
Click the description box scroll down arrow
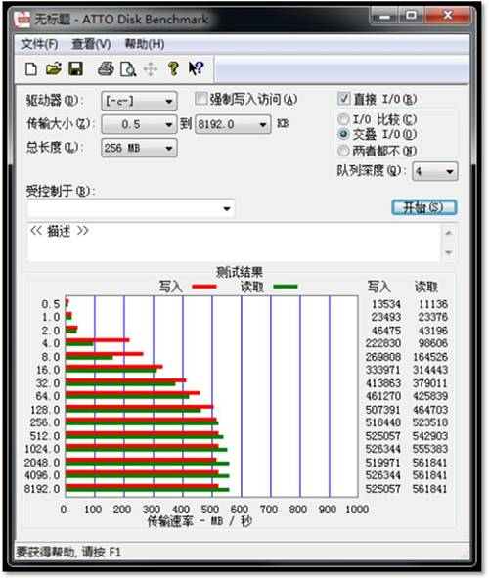pyautogui.click(x=449, y=253)
